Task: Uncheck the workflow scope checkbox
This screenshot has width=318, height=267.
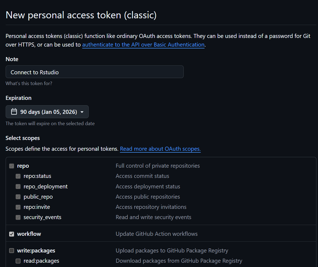Action: point(12,234)
